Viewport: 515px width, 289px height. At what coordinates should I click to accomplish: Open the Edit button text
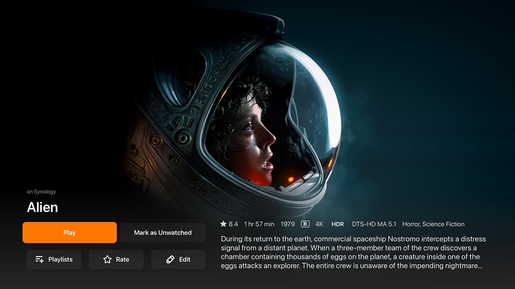185,259
